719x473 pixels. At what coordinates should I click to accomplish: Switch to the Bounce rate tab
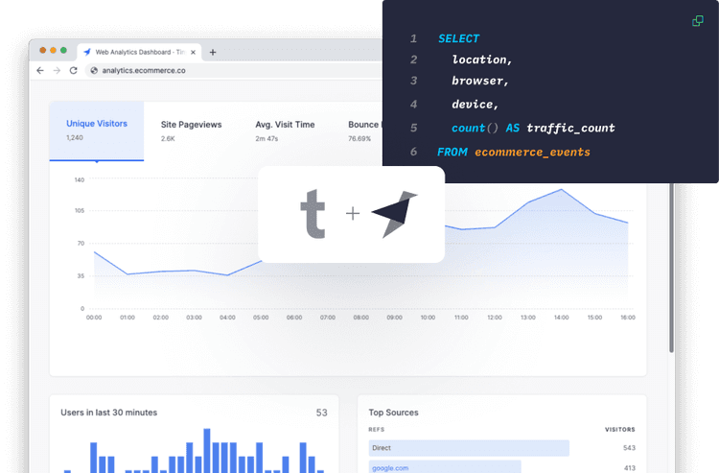tap(365, 130)
